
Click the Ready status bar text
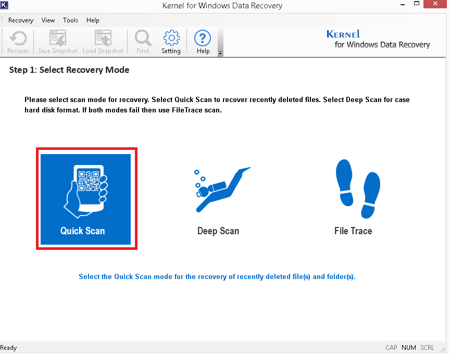pyautogui.click(x=8, y=348)
